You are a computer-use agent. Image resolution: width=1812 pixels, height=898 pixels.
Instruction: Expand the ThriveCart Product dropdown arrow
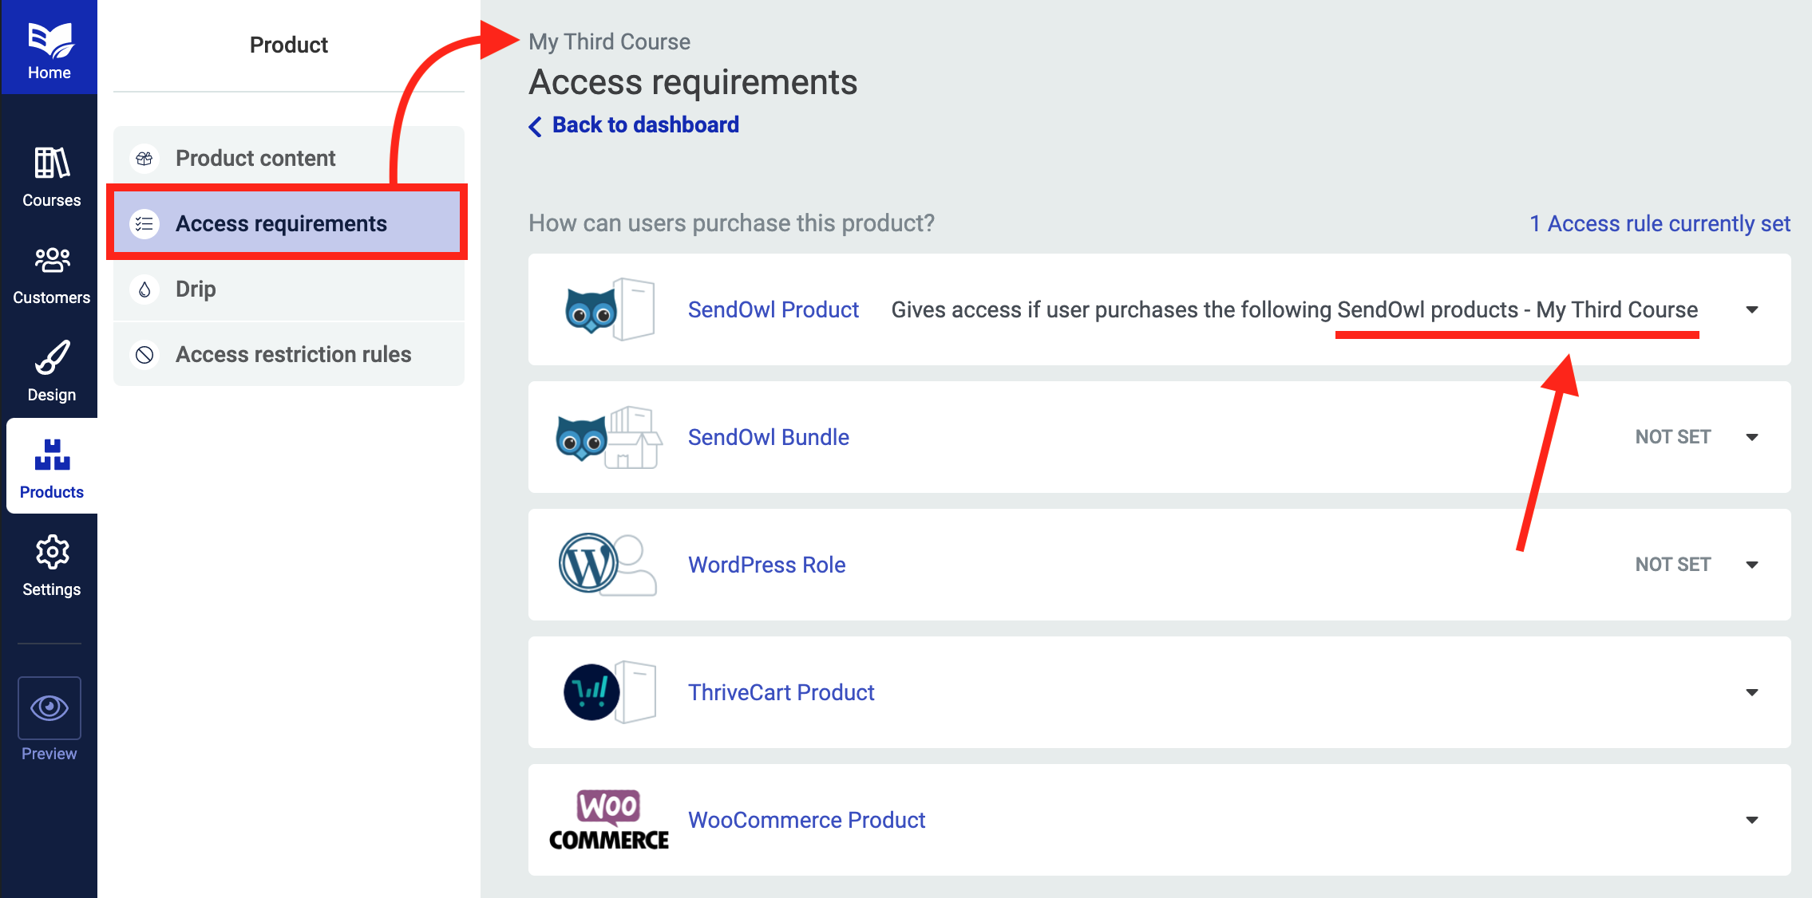click(1752, 692)
